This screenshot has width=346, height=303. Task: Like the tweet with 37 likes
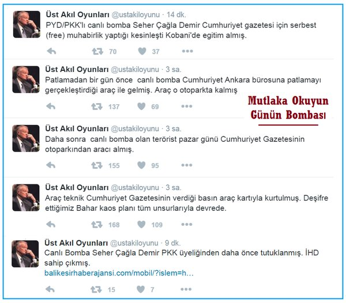click(x=142, y=51)
